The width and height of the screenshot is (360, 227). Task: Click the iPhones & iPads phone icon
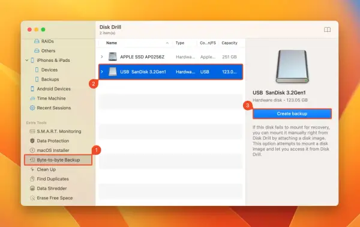click(32, 60)
